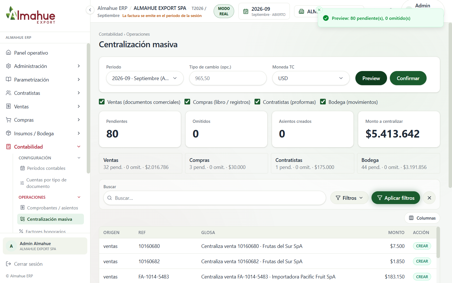
Task: Toggle Bodega (movimientos) checkbox
Action: 323,102
